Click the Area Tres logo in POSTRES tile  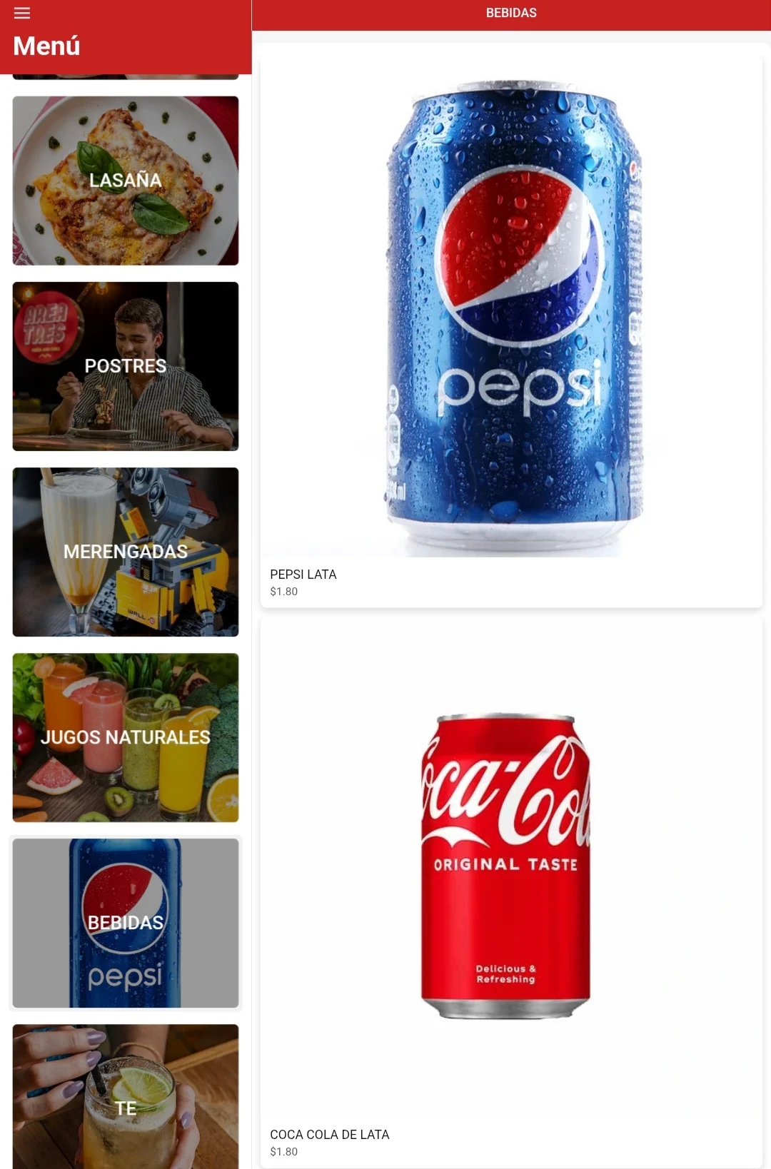point(47,327)
